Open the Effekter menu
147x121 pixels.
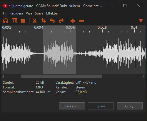(x=52, y=13)
